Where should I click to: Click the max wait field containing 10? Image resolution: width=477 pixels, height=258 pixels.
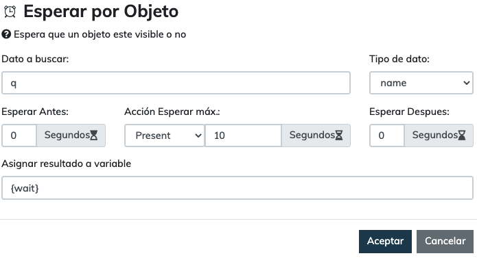point(244,136)
